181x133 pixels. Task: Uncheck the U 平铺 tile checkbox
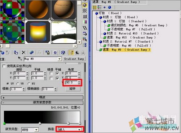(57, 73)
